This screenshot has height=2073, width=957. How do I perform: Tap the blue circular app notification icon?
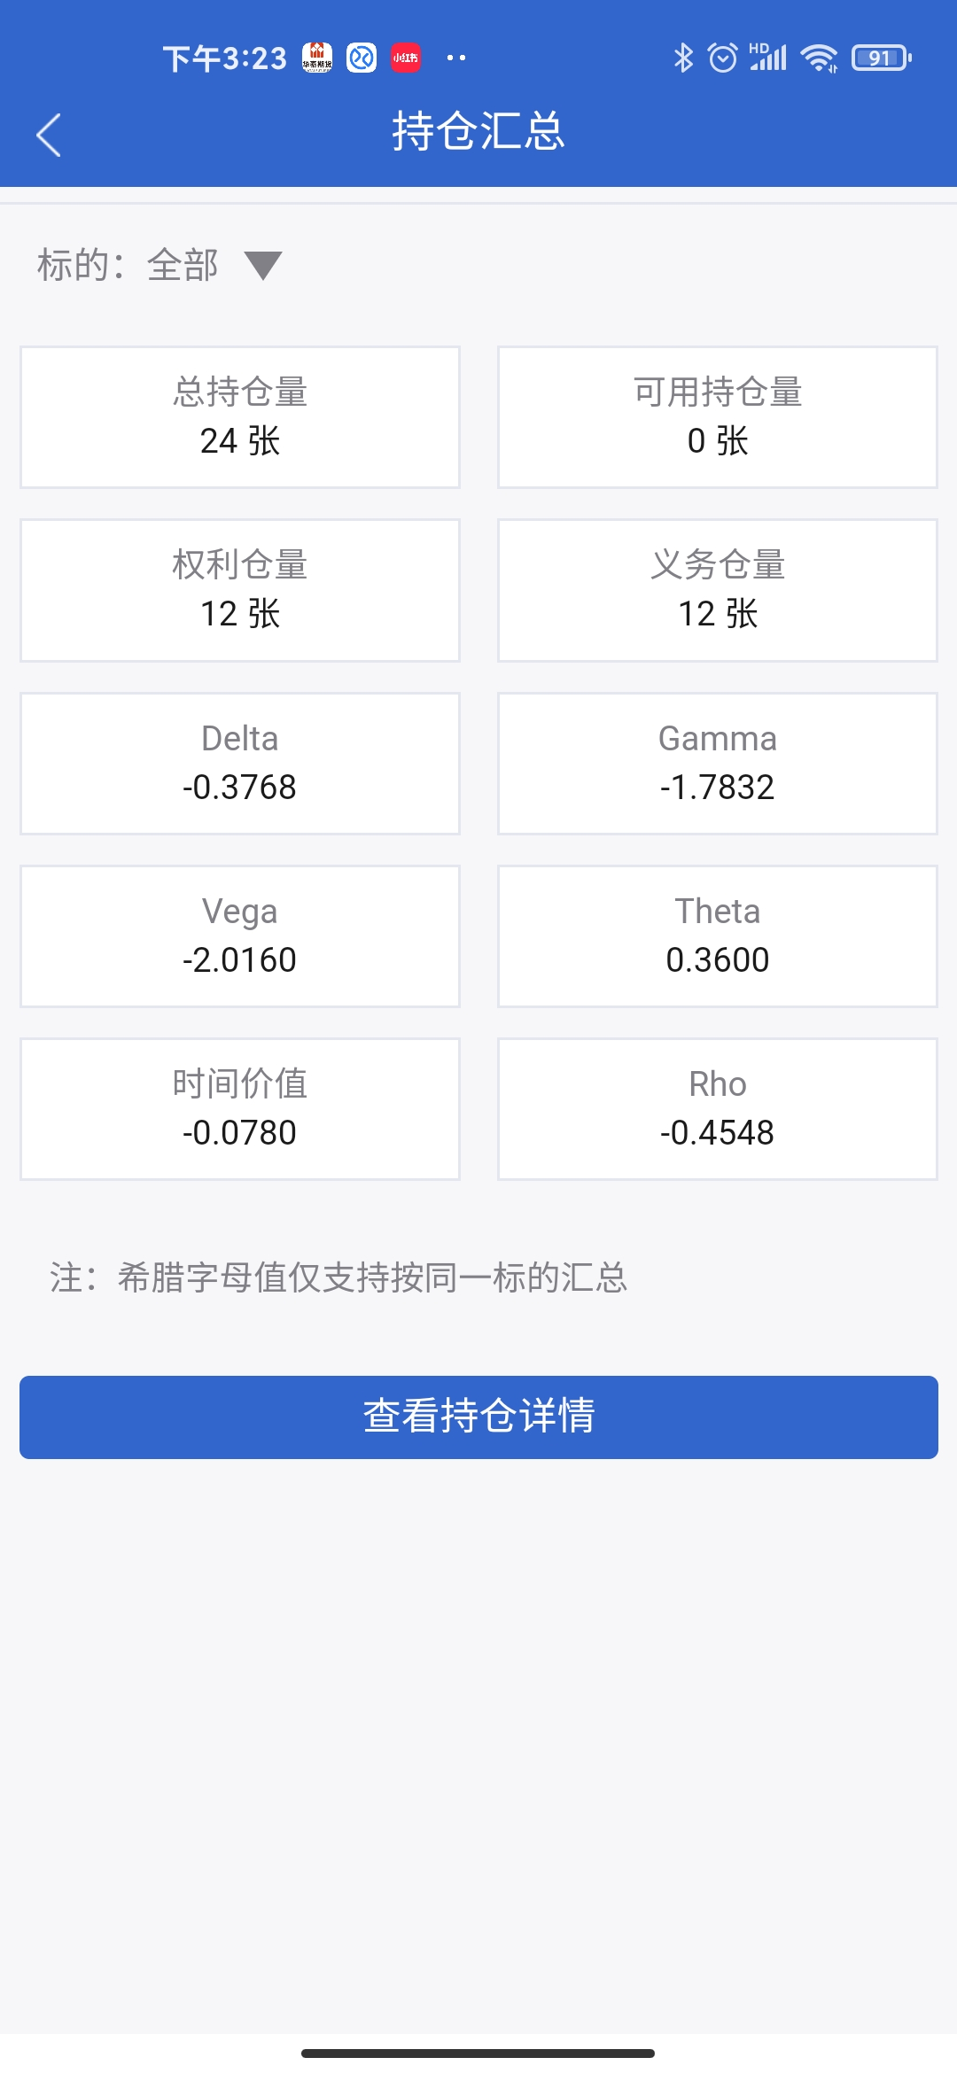(362, 58)
